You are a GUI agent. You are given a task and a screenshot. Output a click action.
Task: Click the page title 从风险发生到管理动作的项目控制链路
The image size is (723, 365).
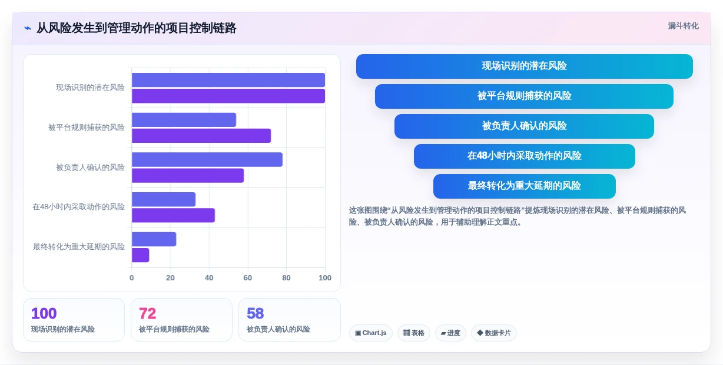click(x=137, y=28)
